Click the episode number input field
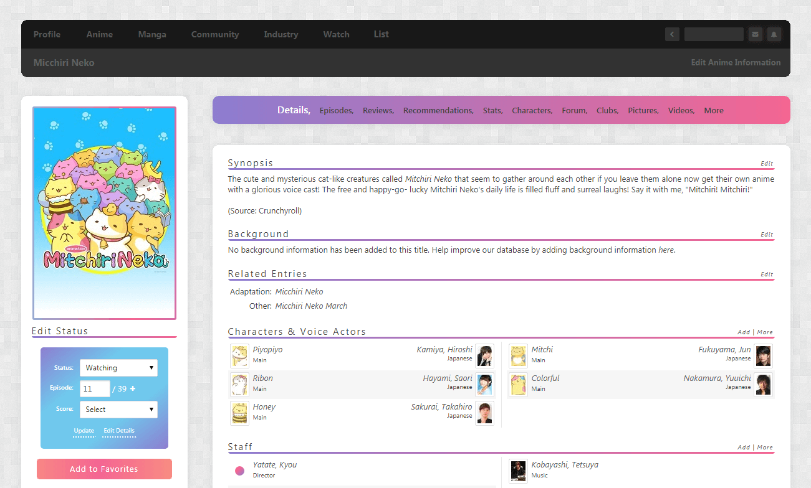Viewport: 811px width, 488px height. click(95, 388)
